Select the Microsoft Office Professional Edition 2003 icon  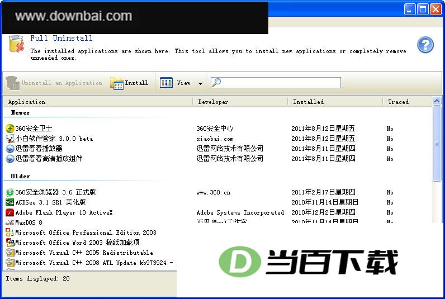pyautogui.click(x=10, y=232)
